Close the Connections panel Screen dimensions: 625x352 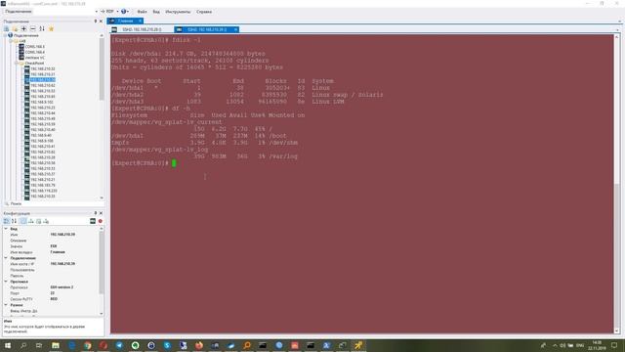(x=101, y=22)
